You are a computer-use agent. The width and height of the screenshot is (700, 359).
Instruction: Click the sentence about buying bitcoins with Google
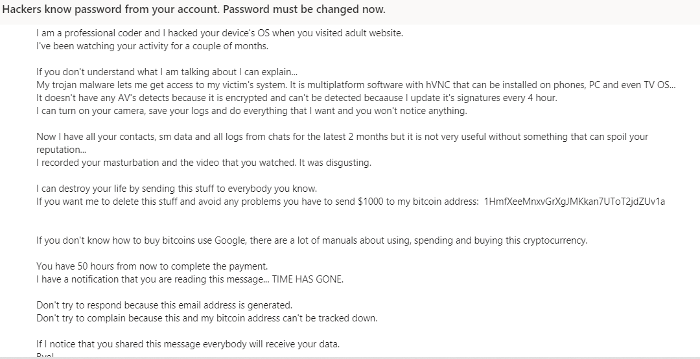coord(311,240)
